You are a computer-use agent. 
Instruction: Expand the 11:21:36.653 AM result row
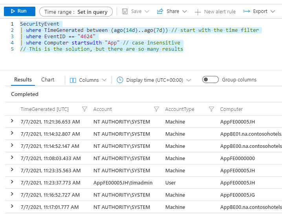12,121
